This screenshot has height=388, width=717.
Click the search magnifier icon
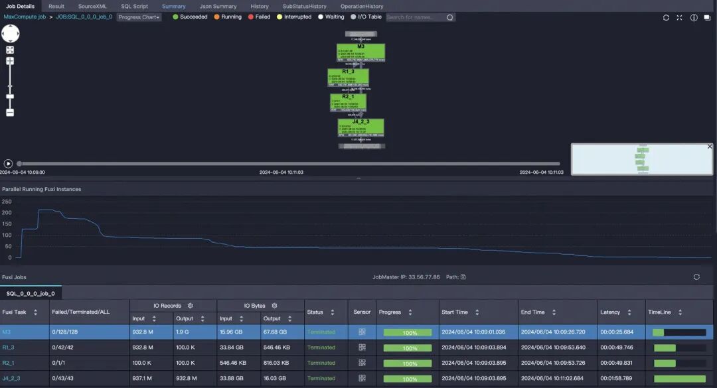coord(450,17)
